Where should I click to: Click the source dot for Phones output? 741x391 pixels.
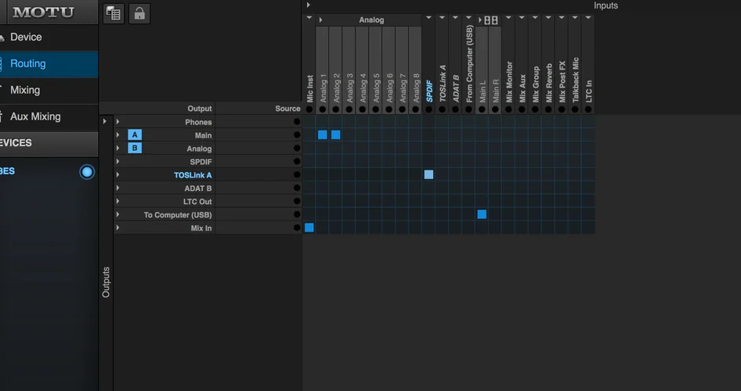click(x=297, y=122)
